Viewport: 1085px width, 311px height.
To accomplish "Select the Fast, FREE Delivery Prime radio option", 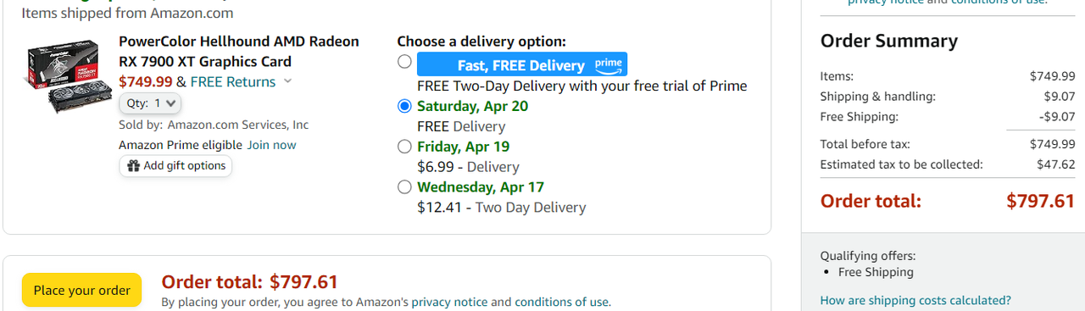I will tap(404, 62).
